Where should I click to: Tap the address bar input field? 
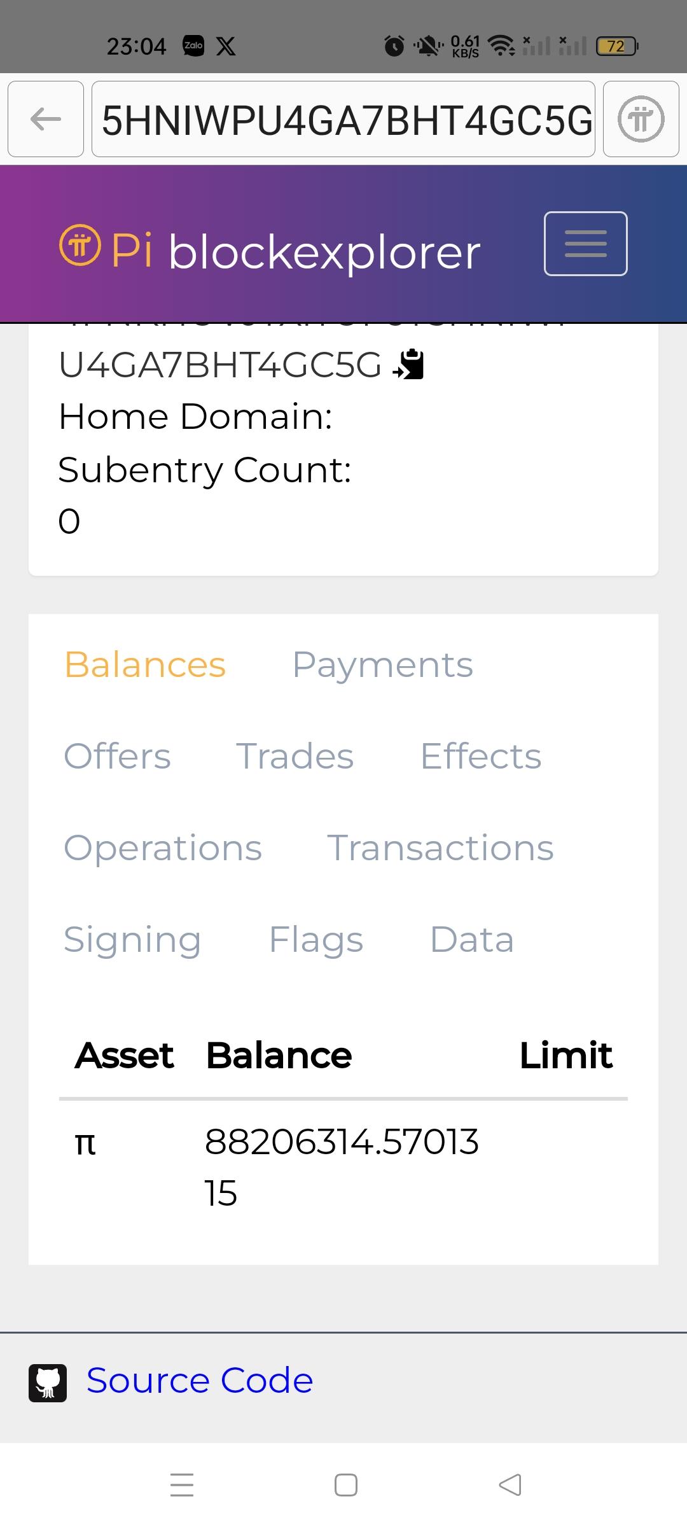click(x=343, y=119)
